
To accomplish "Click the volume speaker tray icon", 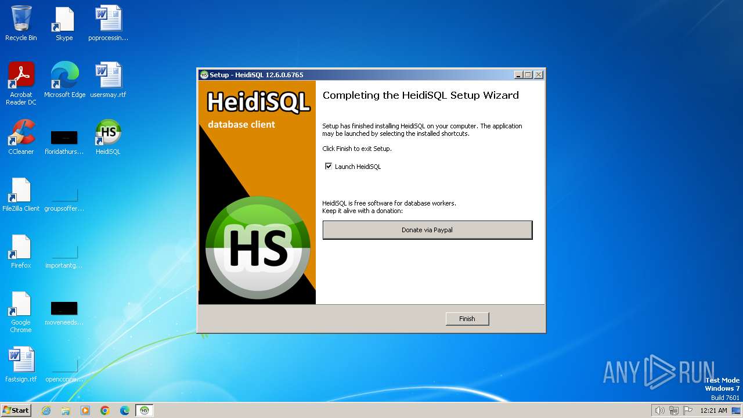I will (x=660, y=410).
